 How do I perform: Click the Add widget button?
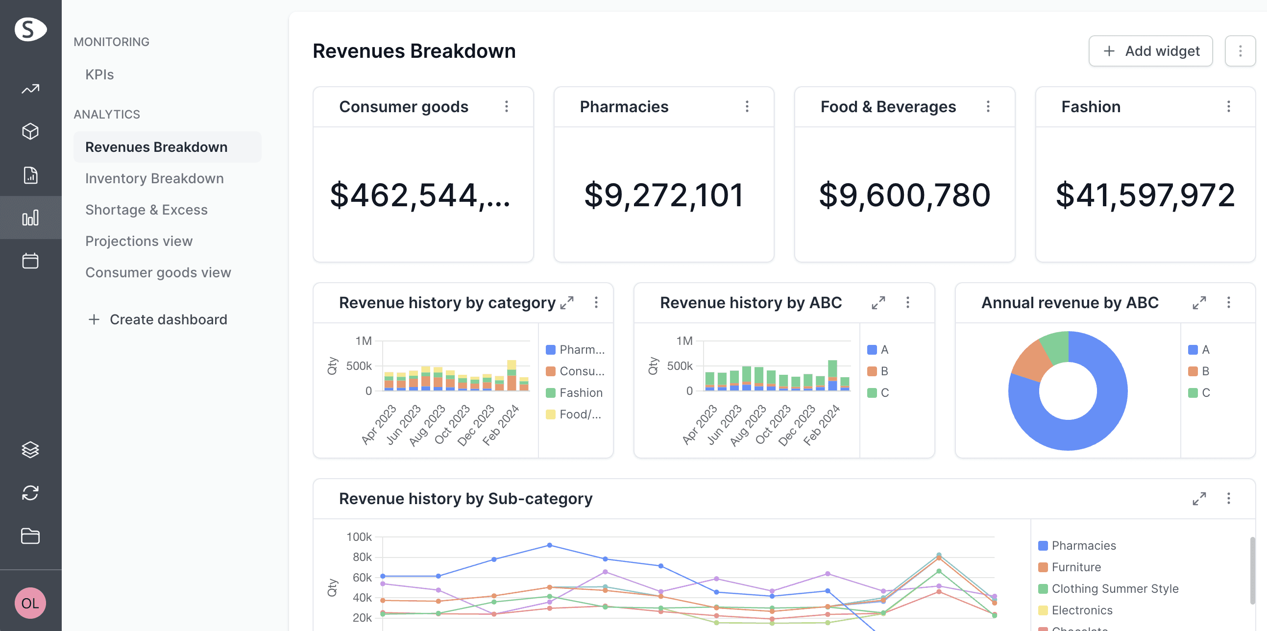coord(1151,50)
